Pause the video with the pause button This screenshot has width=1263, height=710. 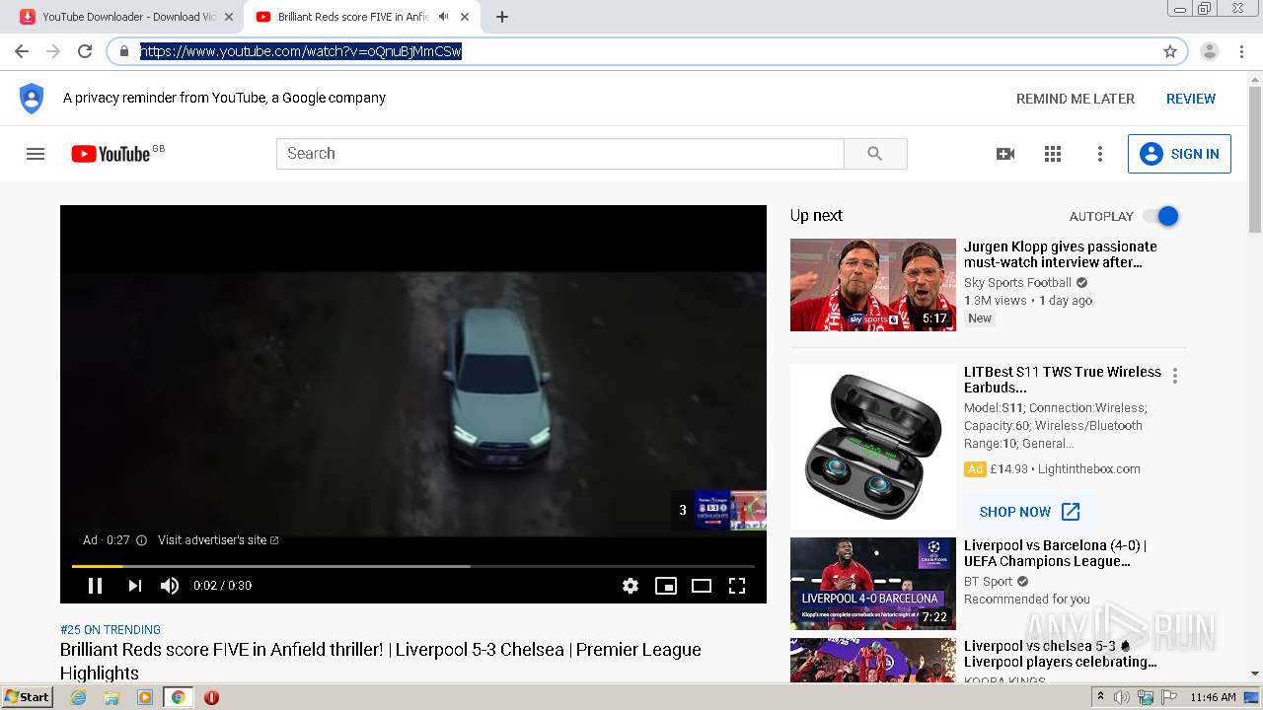tap(96, 586)
